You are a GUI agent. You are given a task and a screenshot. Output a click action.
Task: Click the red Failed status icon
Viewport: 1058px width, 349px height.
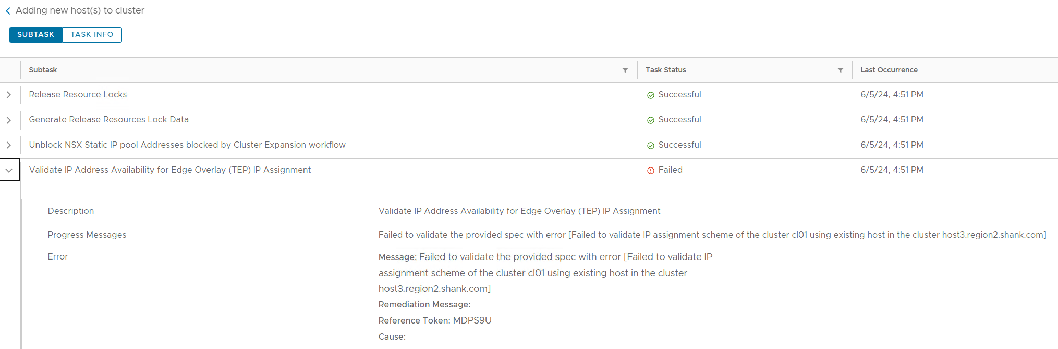point(651,171)
